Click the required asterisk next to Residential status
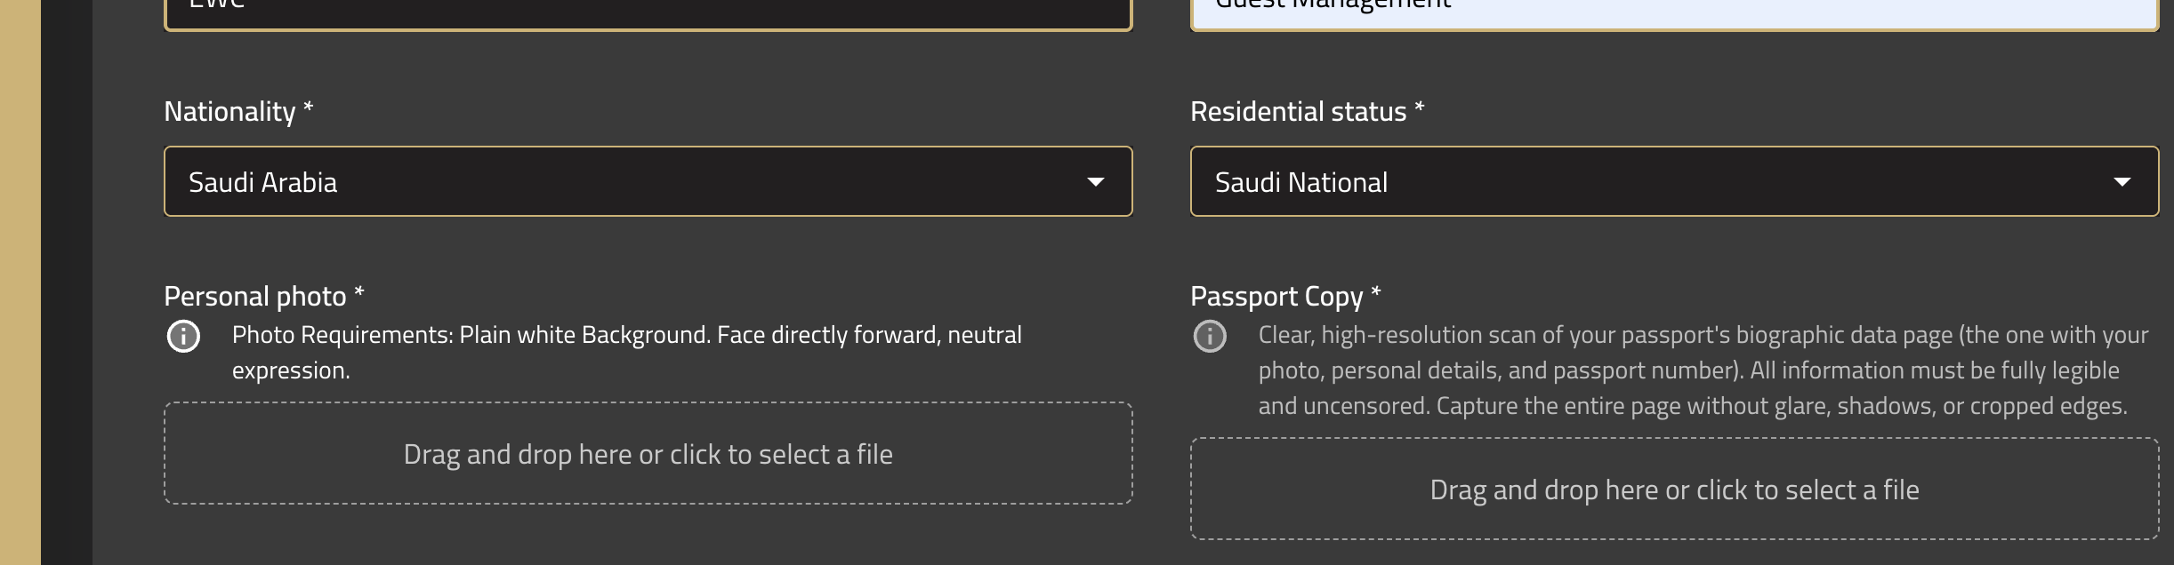 click(x=1420, y=107)
